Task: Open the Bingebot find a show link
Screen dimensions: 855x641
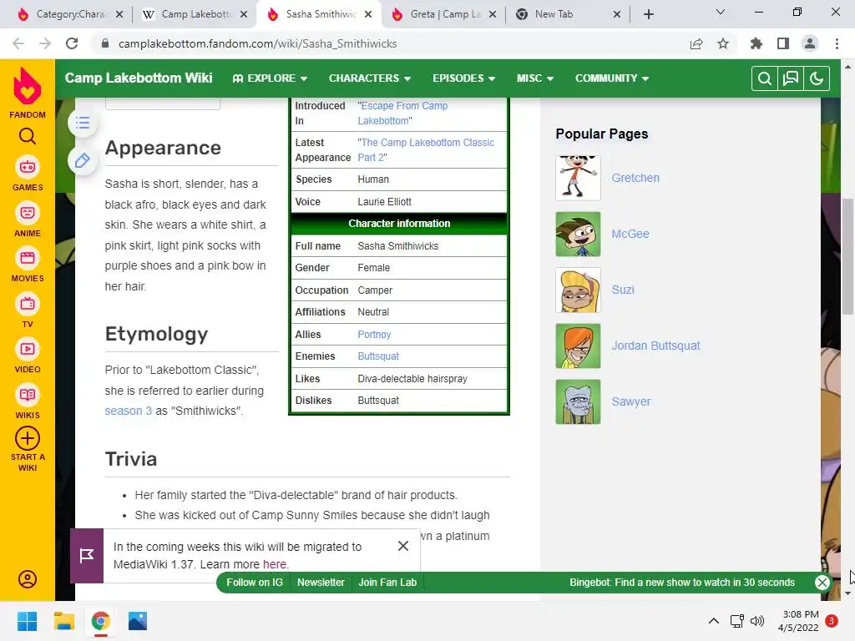Action: (682, 582)
